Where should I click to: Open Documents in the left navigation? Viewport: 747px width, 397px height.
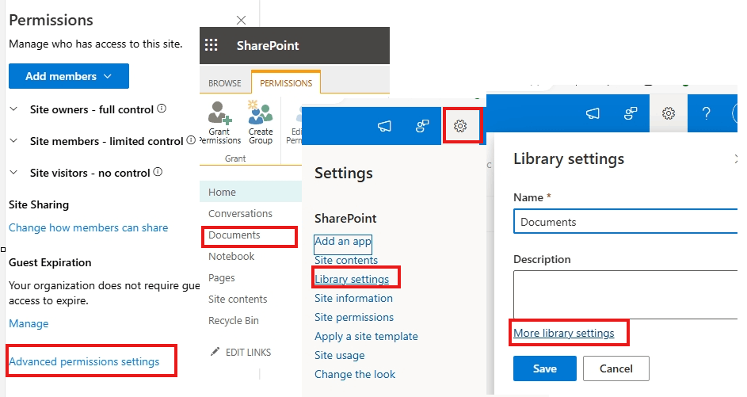pyautogui.click(x=234, y=235)
